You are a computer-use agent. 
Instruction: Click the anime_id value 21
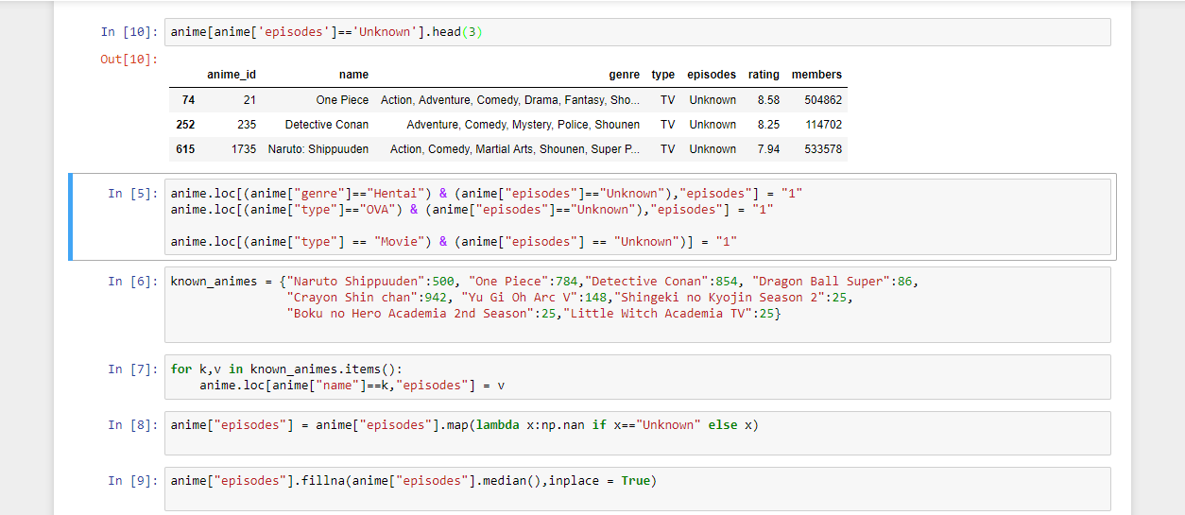pos(249,99)
